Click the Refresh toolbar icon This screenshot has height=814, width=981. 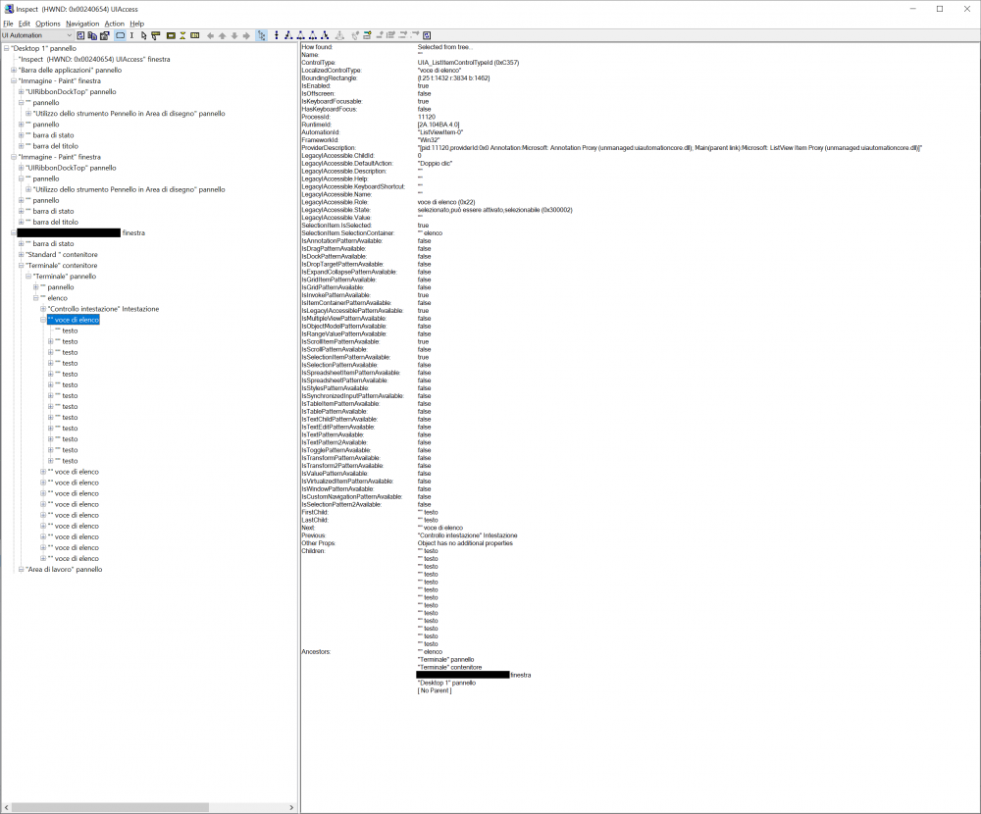80,35
